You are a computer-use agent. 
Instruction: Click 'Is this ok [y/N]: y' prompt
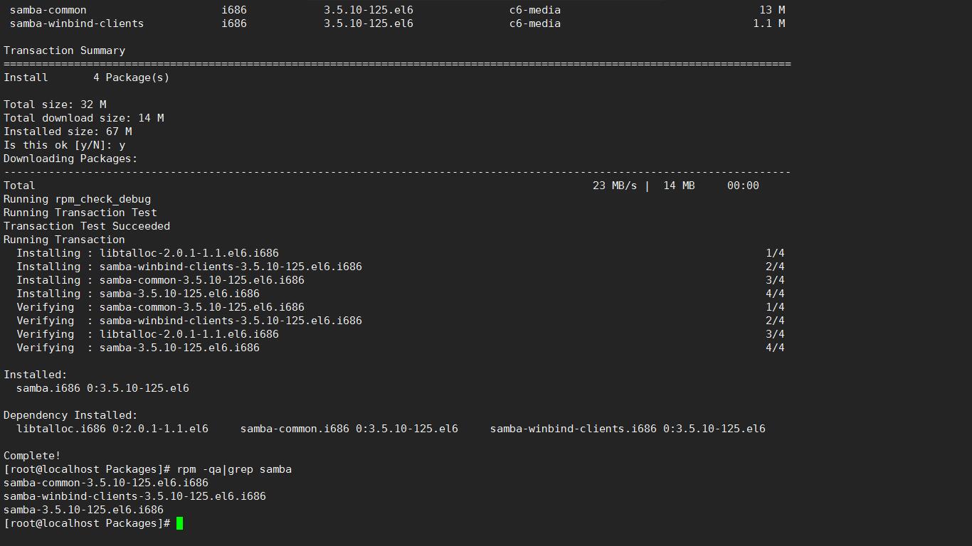[65, 145]
